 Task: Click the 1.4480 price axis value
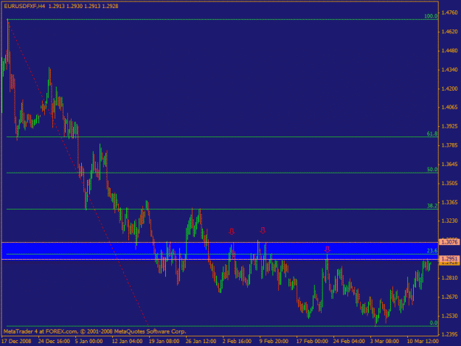click(x=450, y=51)
